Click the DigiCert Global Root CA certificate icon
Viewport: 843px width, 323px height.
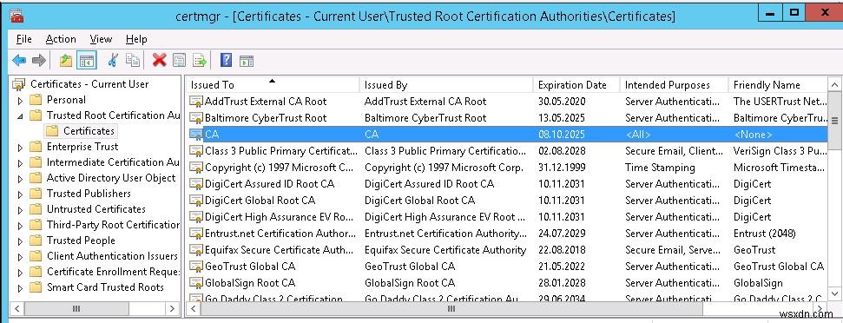pos(196,201)
